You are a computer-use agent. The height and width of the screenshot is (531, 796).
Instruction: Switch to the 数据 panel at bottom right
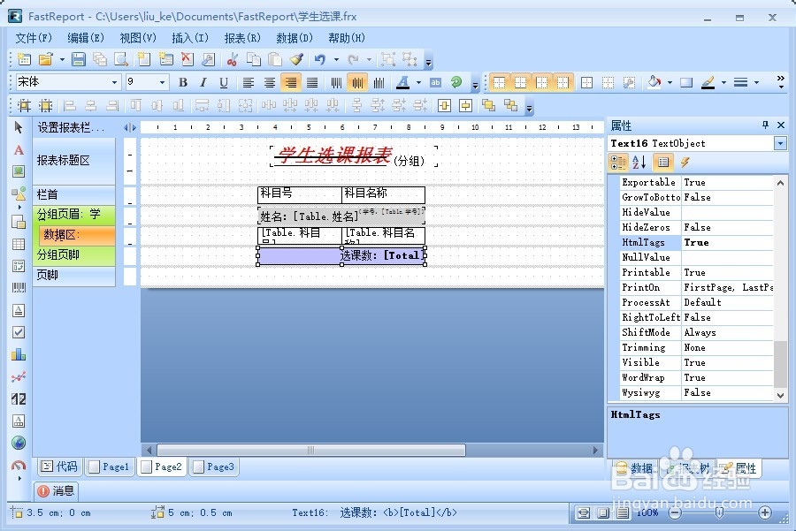click(x=639, y=468)
